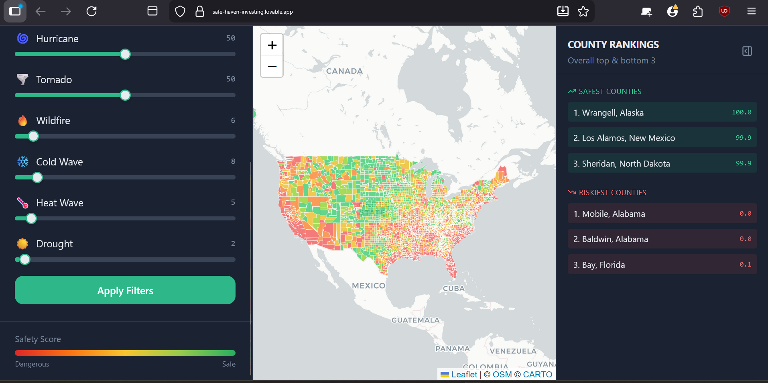Image resolution: width=768 pixels, height=383 pixels.
Task: Zoom out on the map
Action: pyautogui.click(x=272, y=66)
